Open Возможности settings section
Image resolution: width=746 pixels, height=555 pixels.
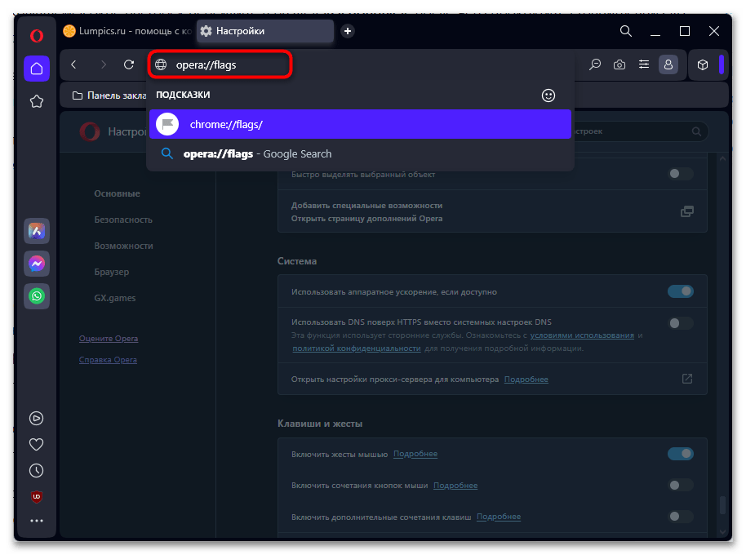point(124,246)
